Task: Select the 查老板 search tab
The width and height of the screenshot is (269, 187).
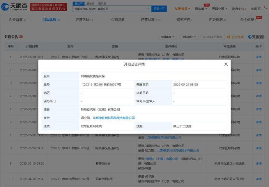Action: point(90,3)
